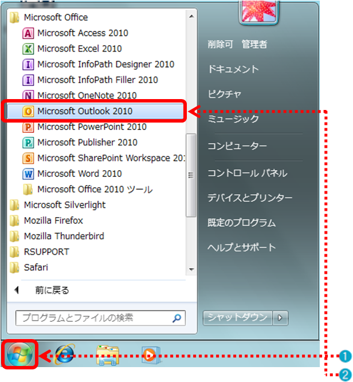Open Windows Explorer from the taskbar
The image size is (353, 382).
coord(108,355)
